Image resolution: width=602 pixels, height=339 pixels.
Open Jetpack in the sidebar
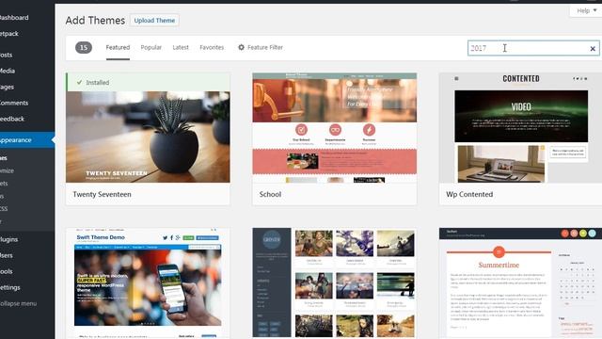click(9, 34)
